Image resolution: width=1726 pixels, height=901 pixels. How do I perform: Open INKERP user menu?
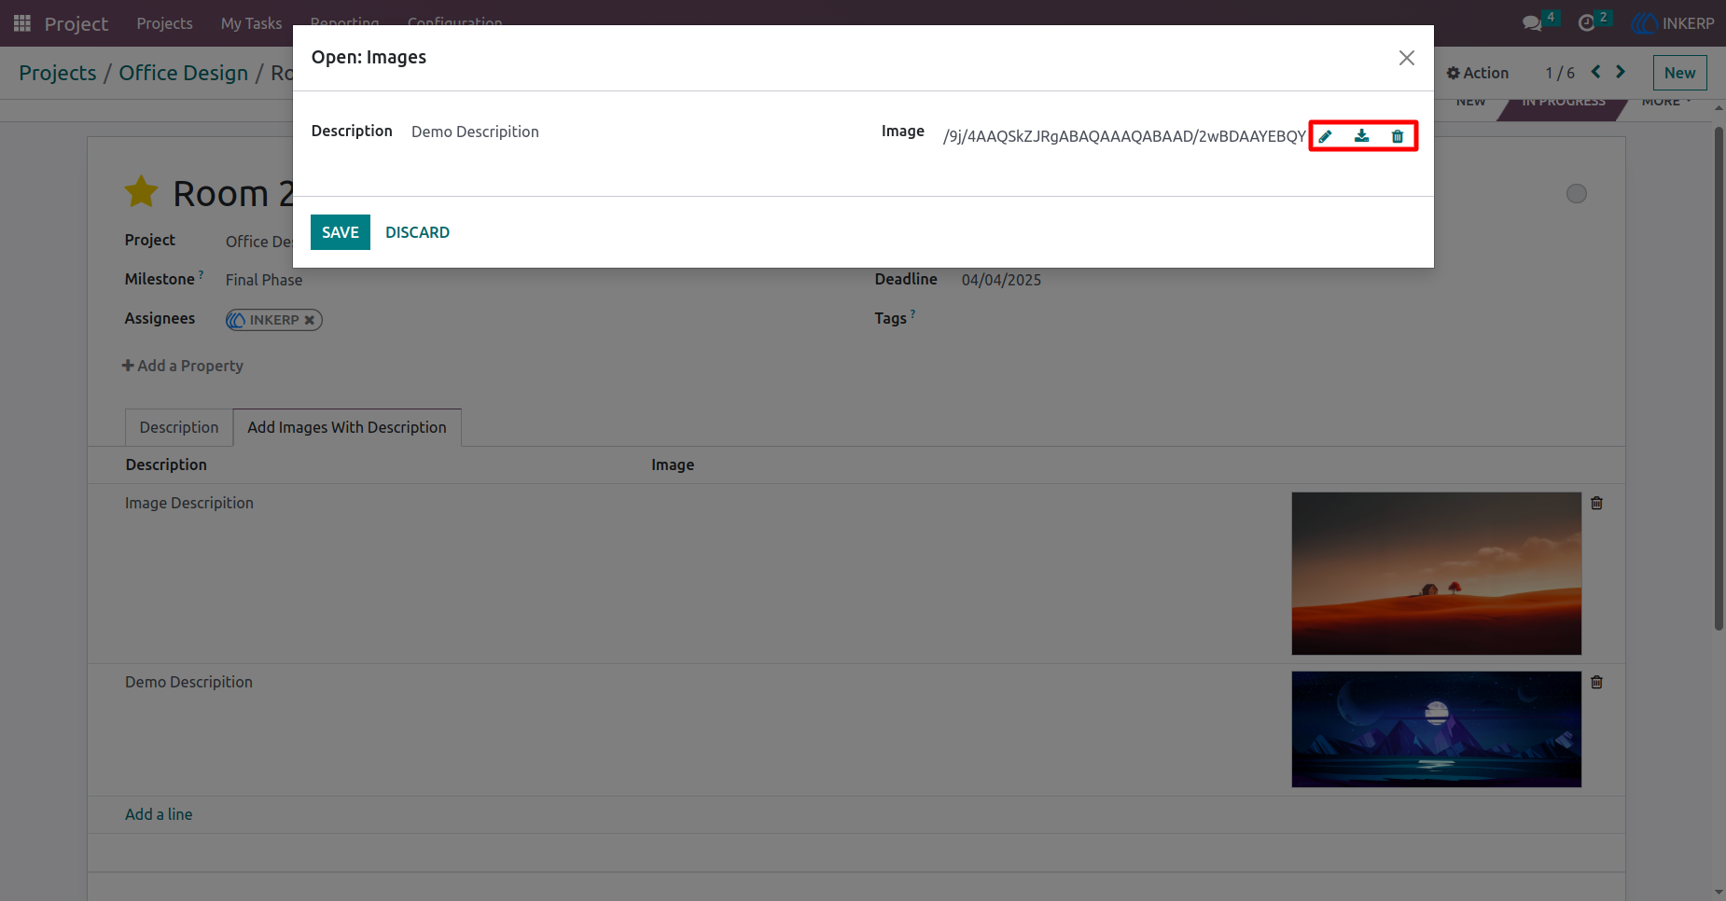tap(1673, 23)
